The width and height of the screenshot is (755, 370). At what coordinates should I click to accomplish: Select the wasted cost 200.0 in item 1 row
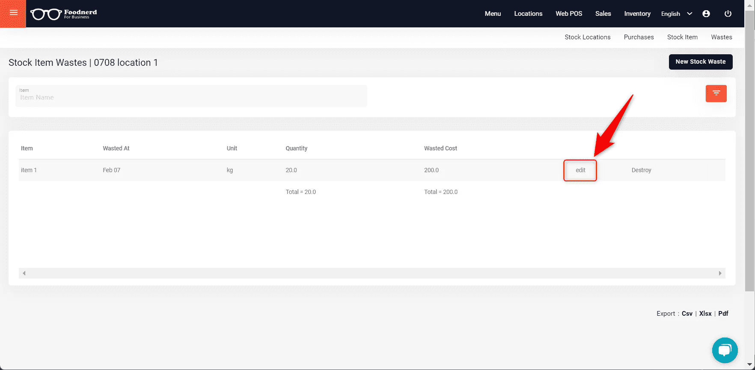click(x=431, y=170)
